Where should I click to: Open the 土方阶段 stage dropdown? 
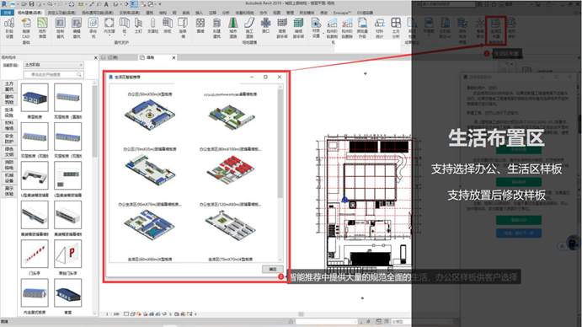coord(54,65)
